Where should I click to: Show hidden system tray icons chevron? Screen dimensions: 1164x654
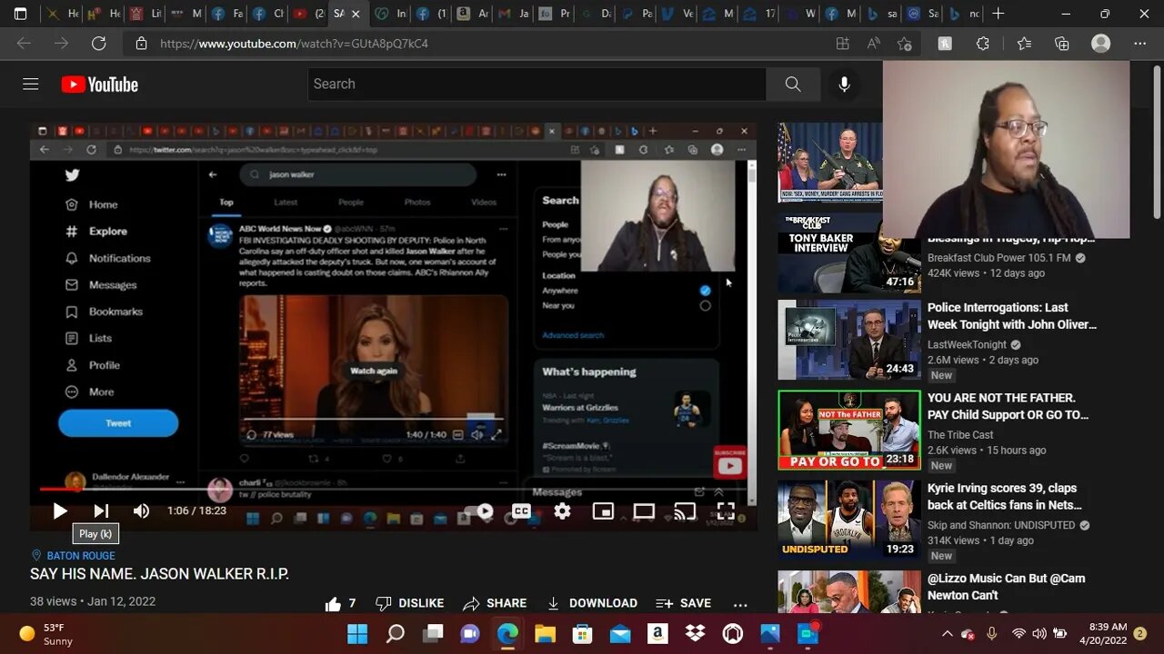(x=947, y=633)
